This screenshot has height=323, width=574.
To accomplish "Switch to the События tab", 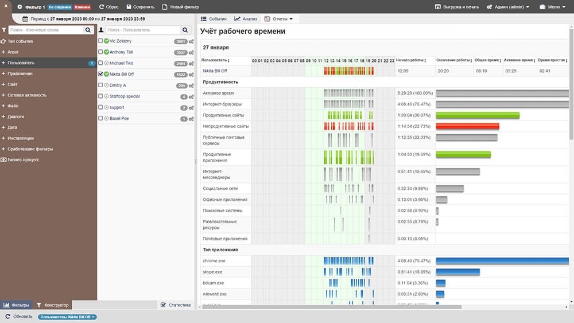I will 214,19.
